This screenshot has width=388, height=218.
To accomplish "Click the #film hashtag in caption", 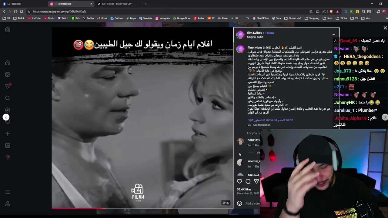I will [x=289, y=120].
